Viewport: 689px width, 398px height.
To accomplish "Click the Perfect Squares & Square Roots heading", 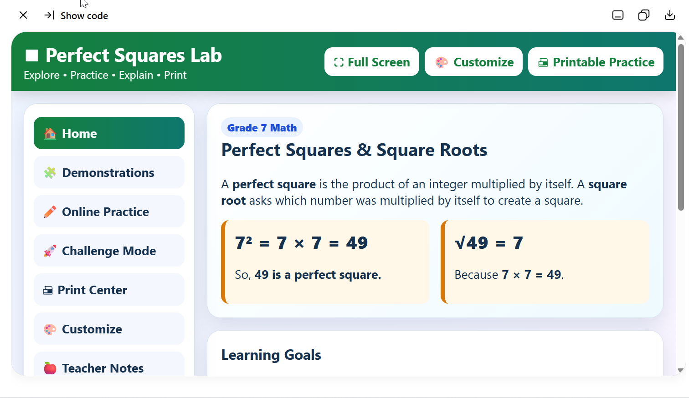I will click(x=354, y=150).
